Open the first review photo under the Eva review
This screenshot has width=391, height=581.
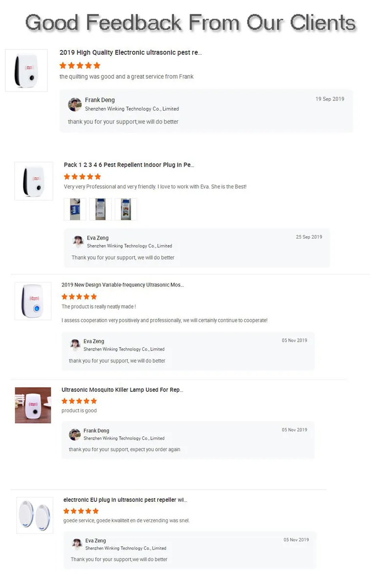(x=75, y=209)
